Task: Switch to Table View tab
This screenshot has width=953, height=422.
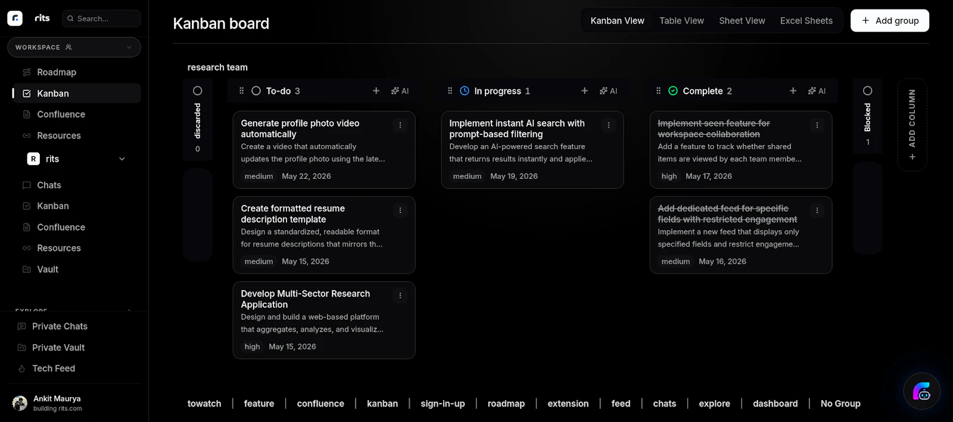Action: pos(681,21)
